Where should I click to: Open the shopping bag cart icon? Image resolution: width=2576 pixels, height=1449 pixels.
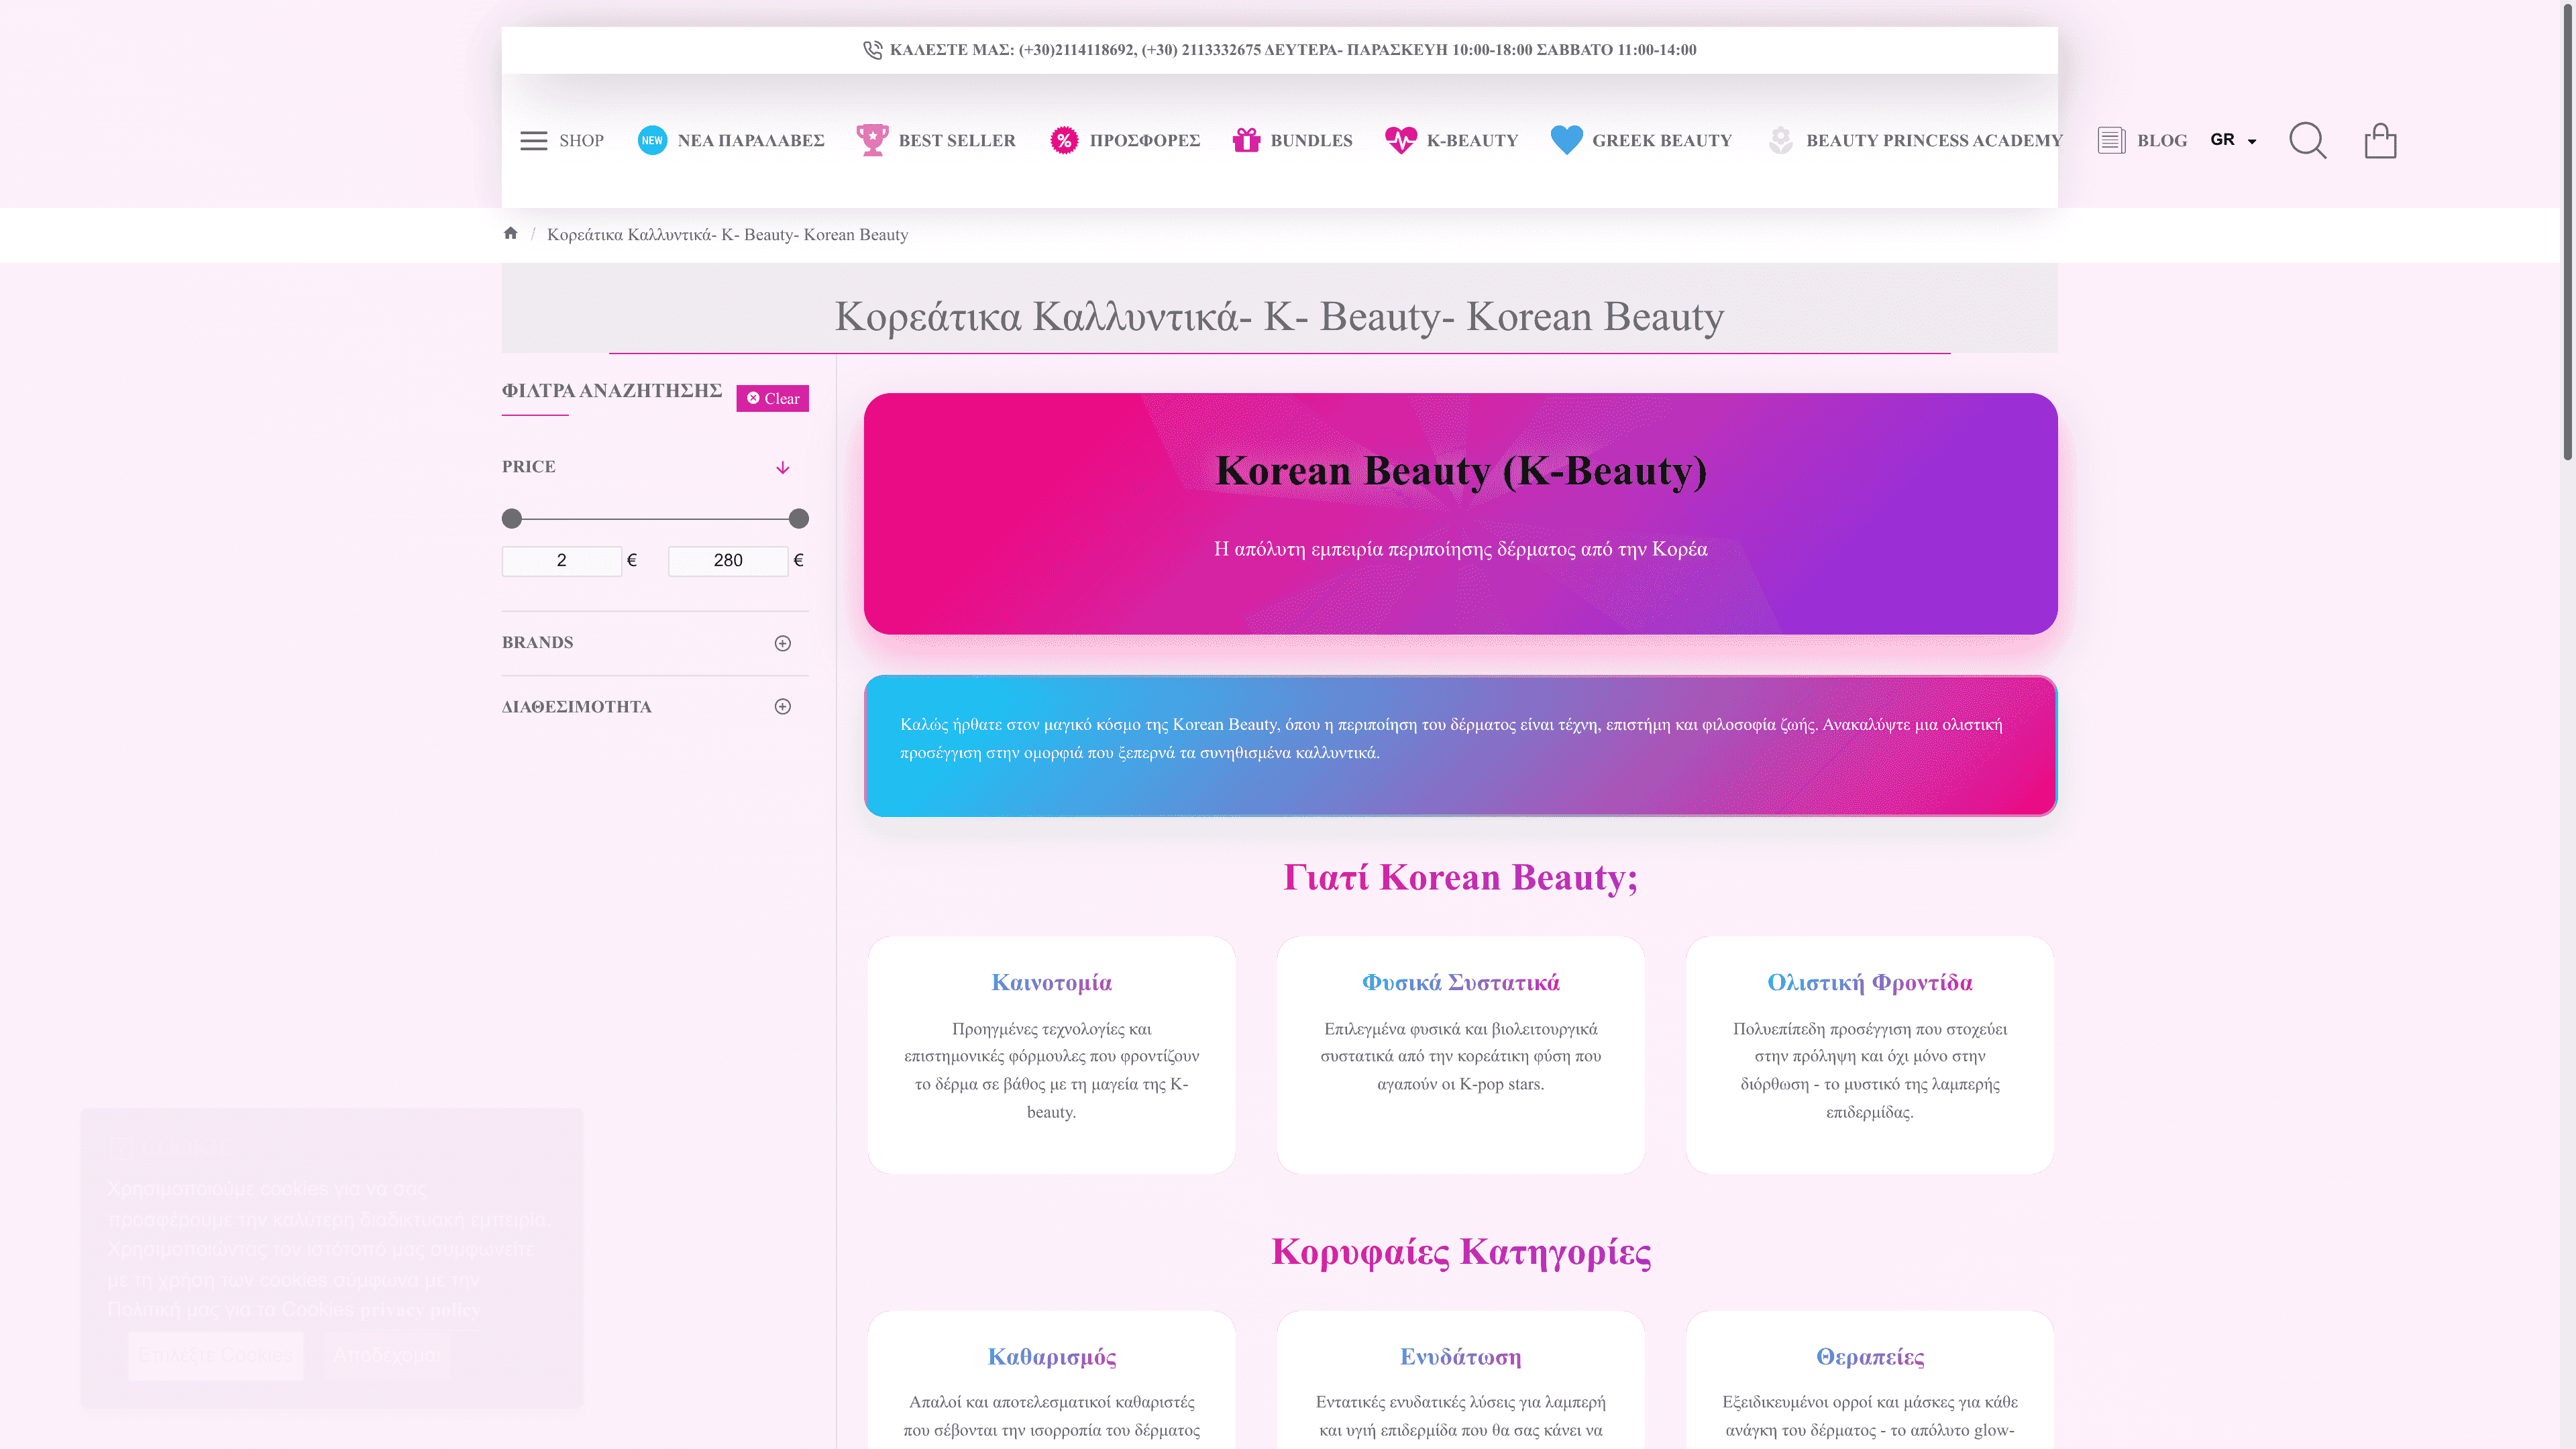click(x=2380, y=141)
